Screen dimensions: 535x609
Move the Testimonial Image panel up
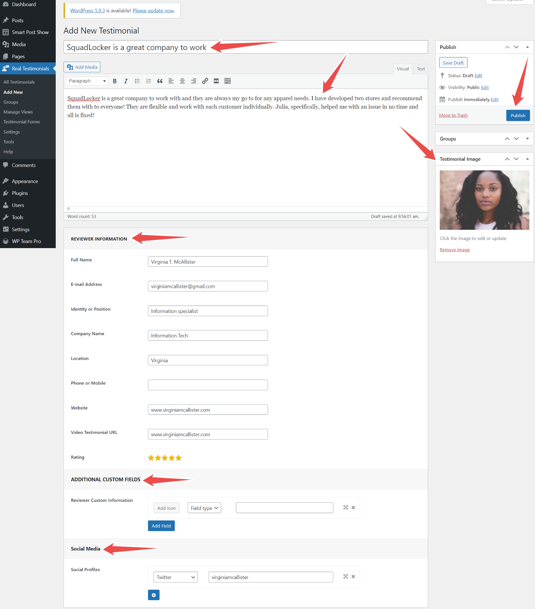[507, 159]
